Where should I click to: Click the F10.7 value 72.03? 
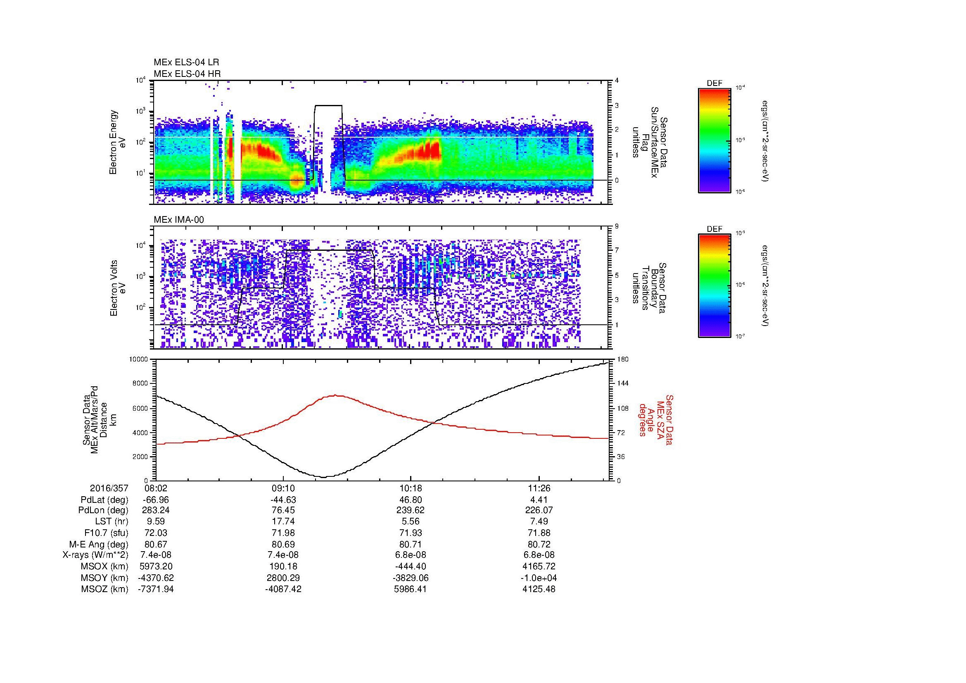(x=156, y=533)
